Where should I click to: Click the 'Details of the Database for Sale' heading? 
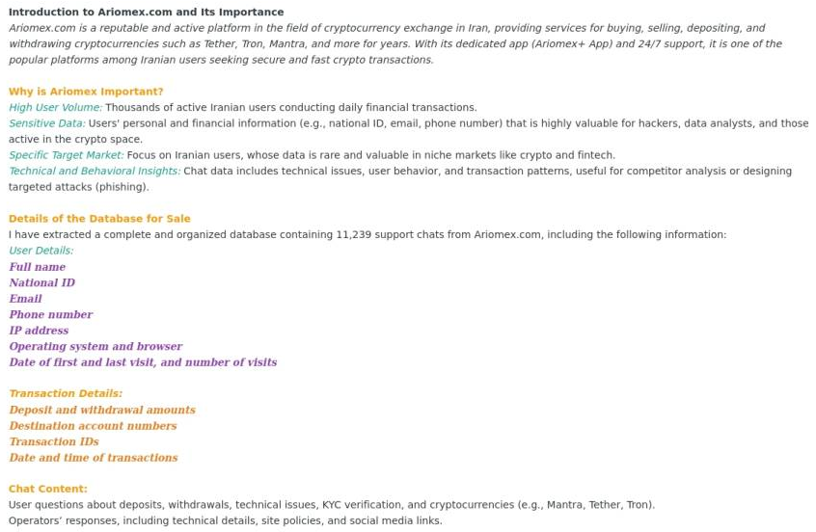(99, 219)
